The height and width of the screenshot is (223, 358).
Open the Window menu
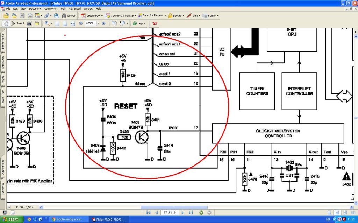[88, 9]
